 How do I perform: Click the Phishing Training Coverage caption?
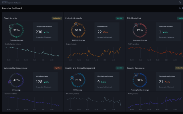140,90
